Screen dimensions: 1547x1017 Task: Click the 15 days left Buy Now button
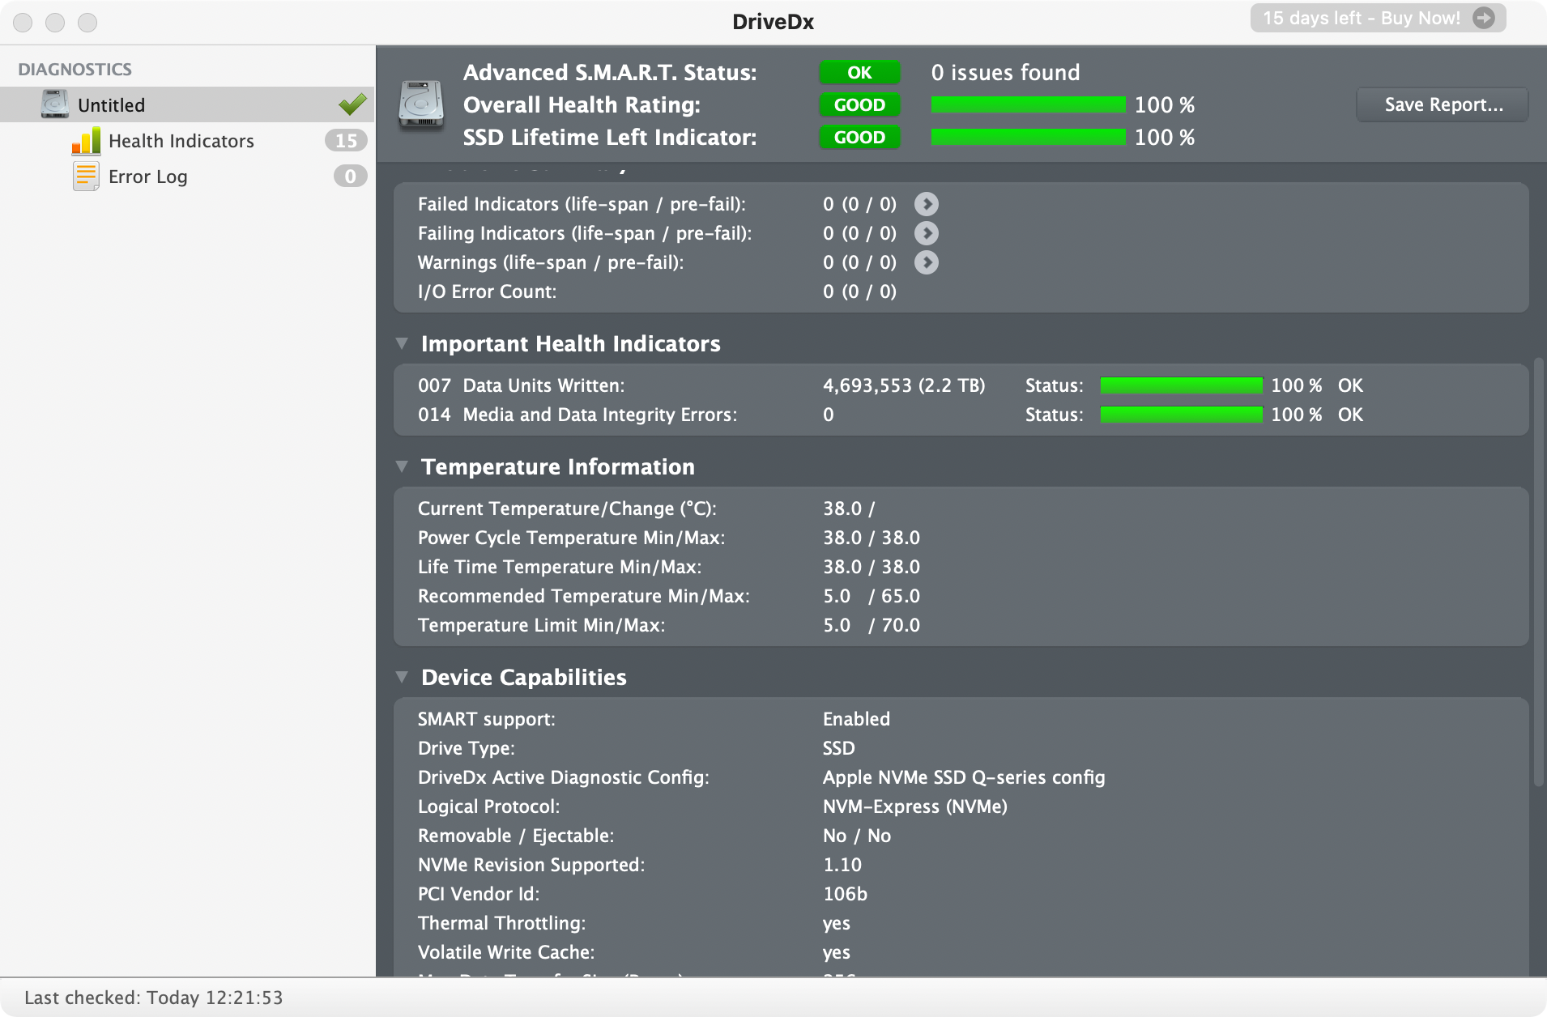coord(1377,18)
